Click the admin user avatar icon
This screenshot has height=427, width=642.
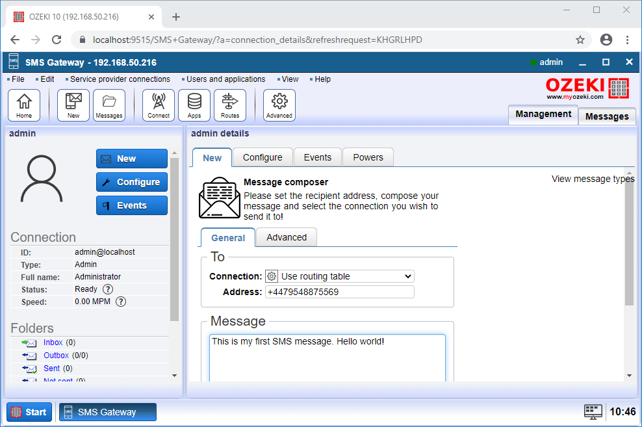[42, 179]
